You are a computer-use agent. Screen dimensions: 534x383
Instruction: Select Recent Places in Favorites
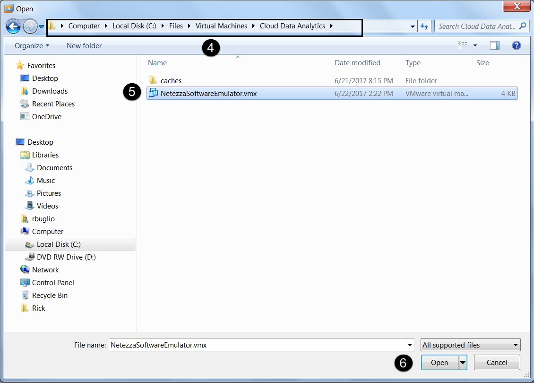coord(53,104)
